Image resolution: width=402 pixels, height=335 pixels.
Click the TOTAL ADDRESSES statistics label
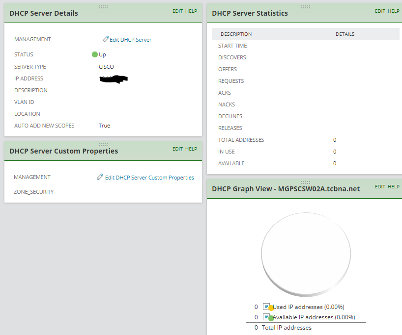coord(241,140)
